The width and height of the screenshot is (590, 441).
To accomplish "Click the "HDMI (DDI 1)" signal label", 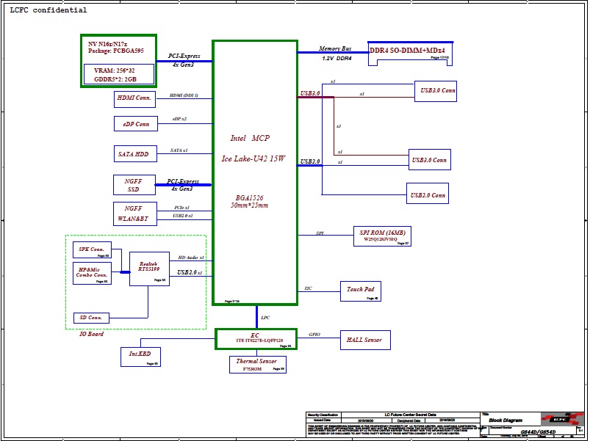I will tap(184, 95).
